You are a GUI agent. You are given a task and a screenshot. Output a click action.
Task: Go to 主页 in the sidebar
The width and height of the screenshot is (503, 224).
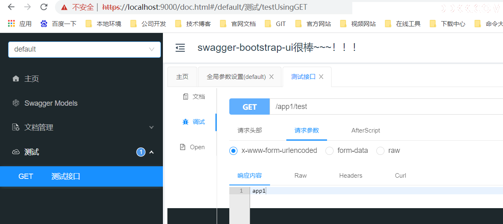click(26, 79)
